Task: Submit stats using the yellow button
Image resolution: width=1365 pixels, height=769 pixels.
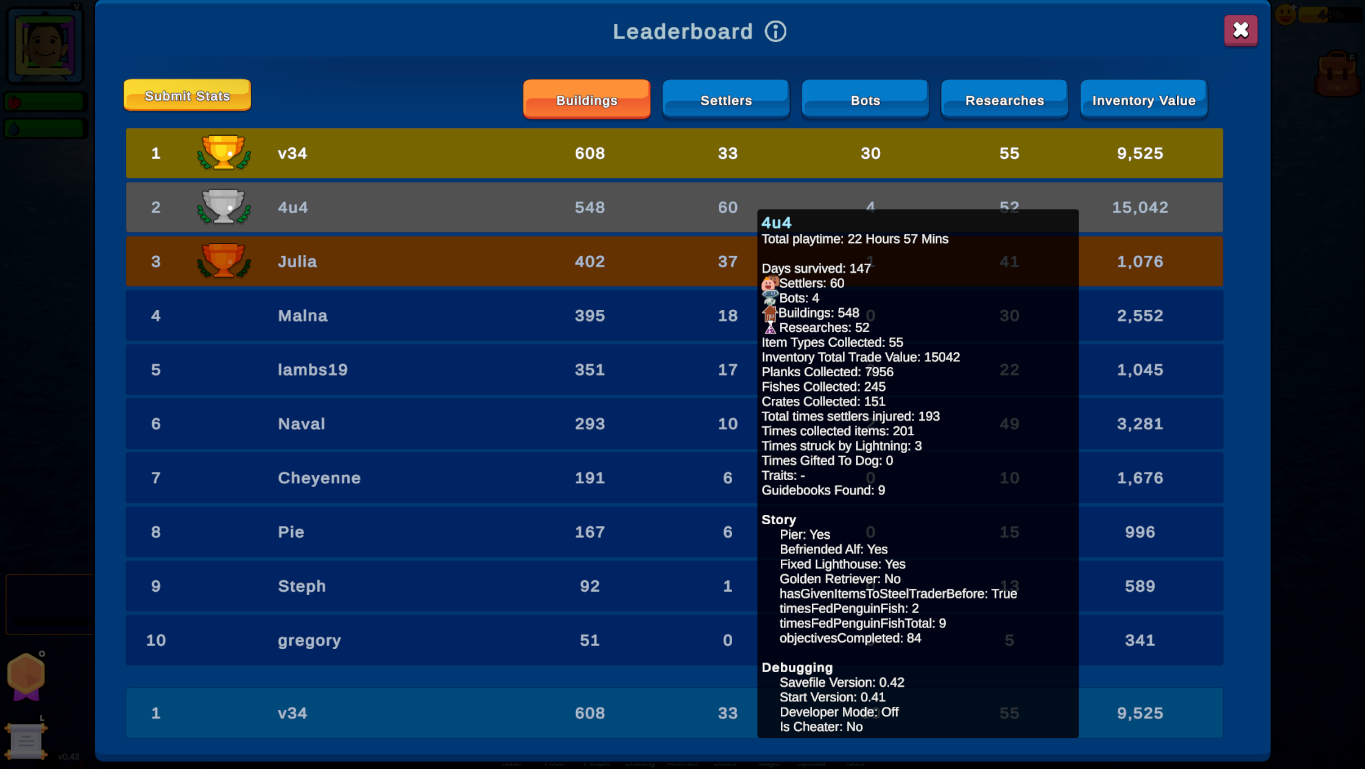Action: (188, 96)
